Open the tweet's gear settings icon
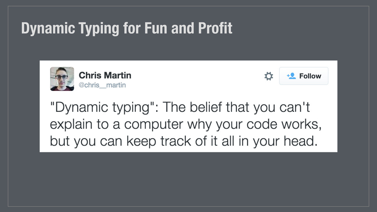This screenshot has height=212, width=377. (268, 76)
